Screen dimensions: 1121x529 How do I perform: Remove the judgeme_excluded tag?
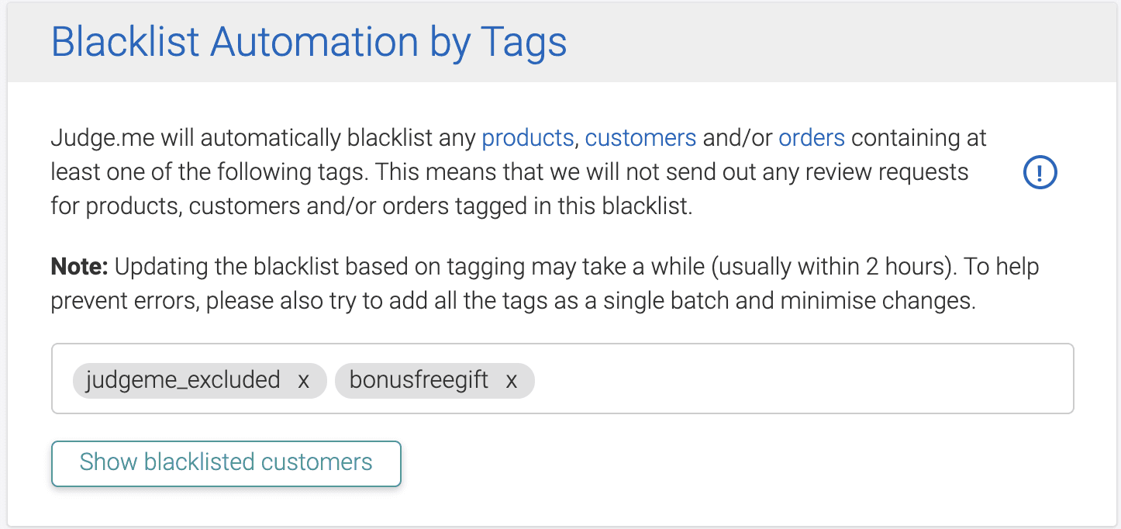pyautogui.click(x=304, y=380)
